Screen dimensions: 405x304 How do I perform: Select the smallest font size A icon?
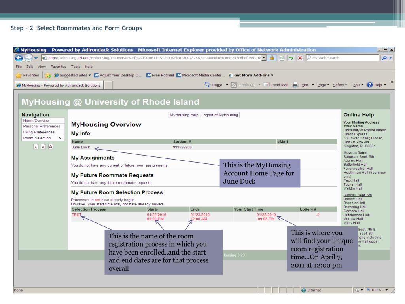click(x=36, y=147)
